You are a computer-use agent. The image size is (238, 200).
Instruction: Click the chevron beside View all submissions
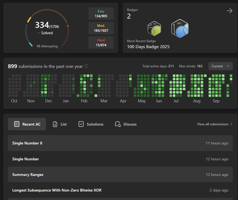pyautogui.click(x=231, y=124)
